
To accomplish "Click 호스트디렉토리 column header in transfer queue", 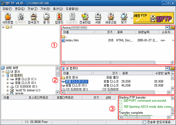I will click(x=40, y=97).
